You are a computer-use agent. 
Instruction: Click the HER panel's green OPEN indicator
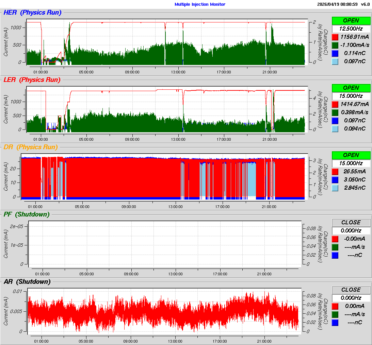pos(351,20)
